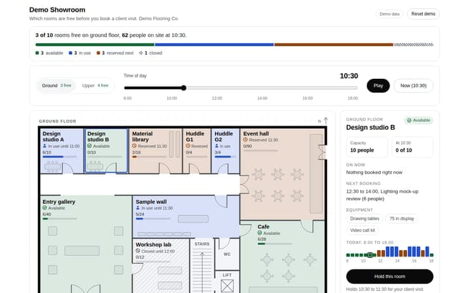Click the available checkmark icon in Design studio B
The image size is (469, 293).
click(89, 146)
